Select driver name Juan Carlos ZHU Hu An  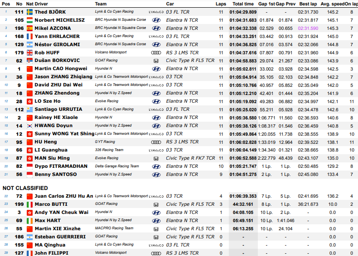(64, 196)
